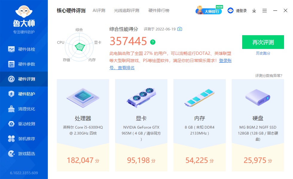Click the 内存 card title

pyautogui.click(x=200, y=118)
